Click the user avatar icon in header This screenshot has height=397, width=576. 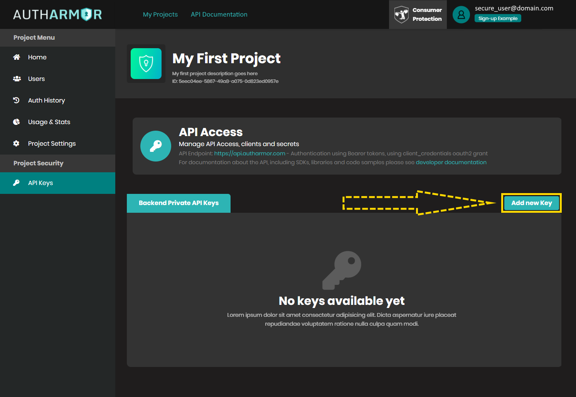pyautogui.click(x=461, y=15)
